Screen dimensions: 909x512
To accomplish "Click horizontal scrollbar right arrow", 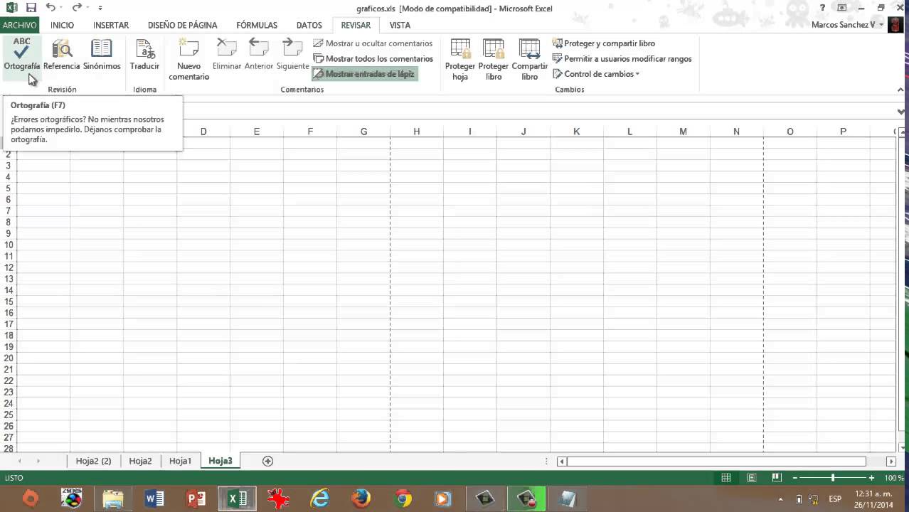I will point(891,462).
